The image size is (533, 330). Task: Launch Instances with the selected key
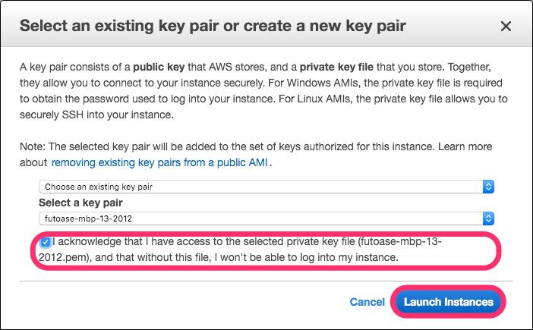pos(449,302)
